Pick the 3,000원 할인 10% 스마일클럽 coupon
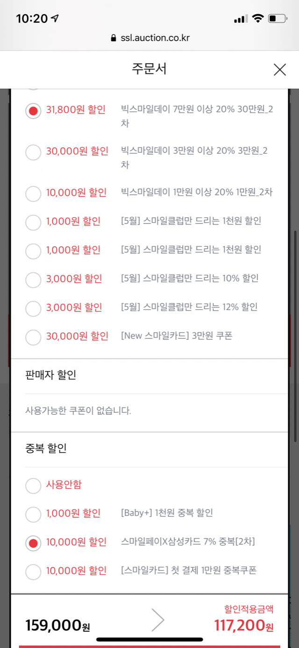 [x=33, y=280]
